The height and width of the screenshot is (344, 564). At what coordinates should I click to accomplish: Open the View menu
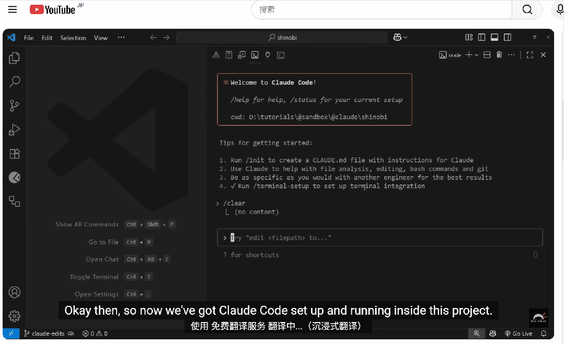[101, 38]
